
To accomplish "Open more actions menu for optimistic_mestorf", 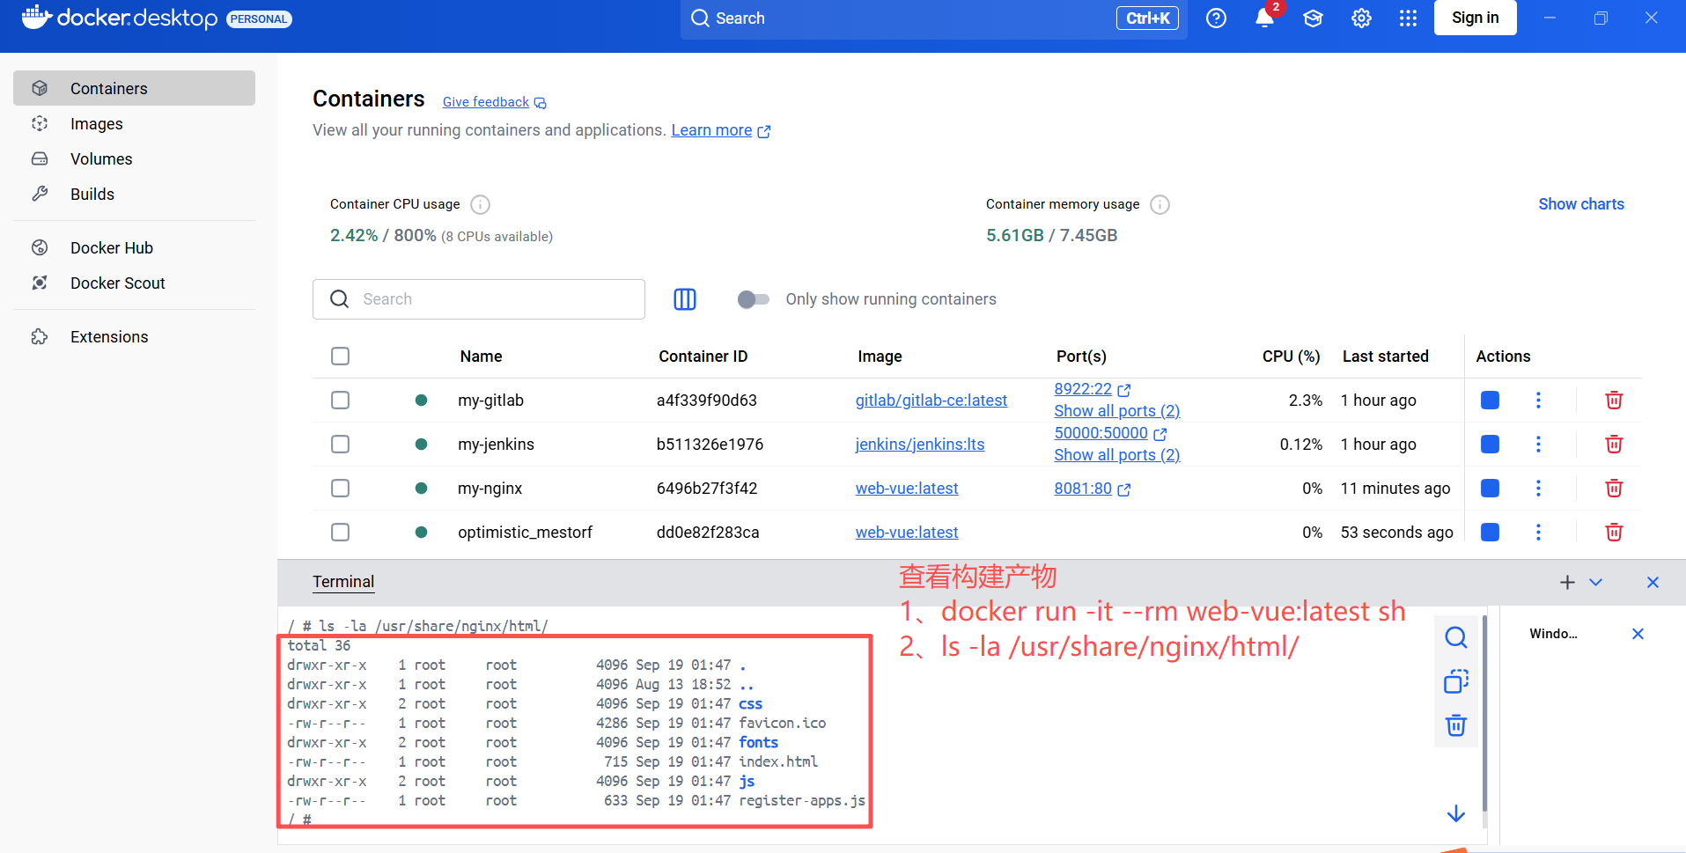I will click(1538, 532).
